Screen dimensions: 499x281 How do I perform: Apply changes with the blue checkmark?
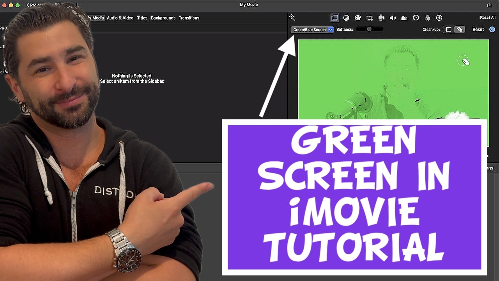(x=492, y=30)
